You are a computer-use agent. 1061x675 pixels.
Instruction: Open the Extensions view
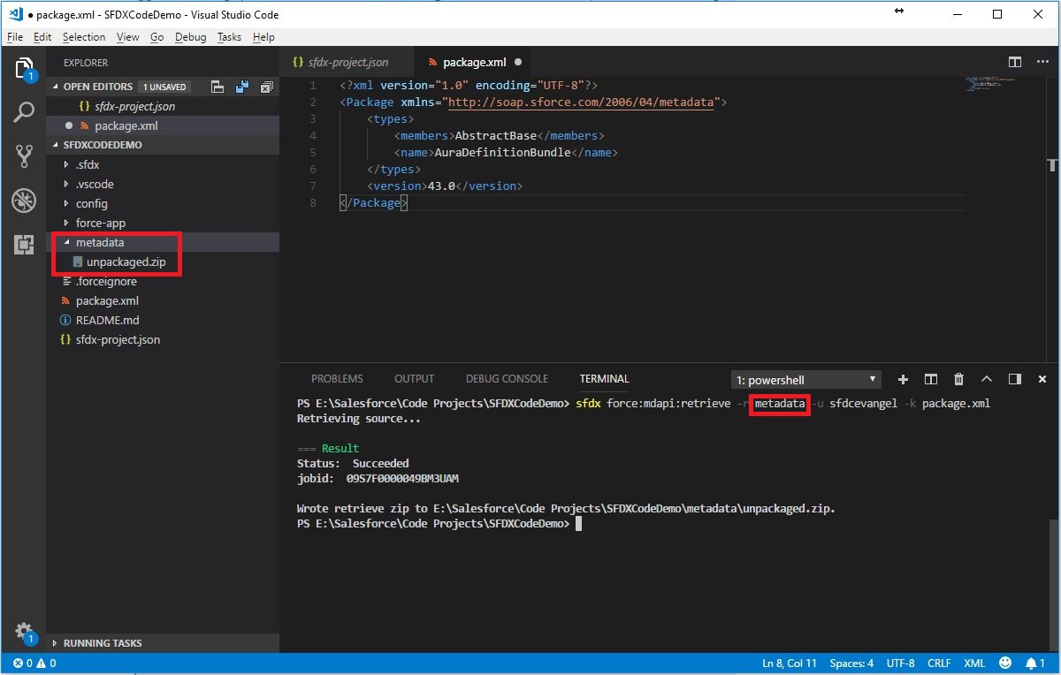[24, 245]
